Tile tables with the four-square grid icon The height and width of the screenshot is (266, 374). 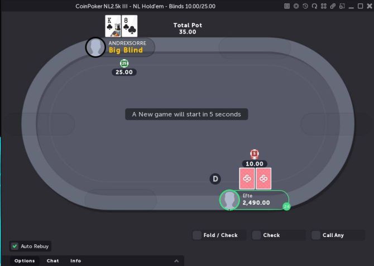(x=323, y=6)
